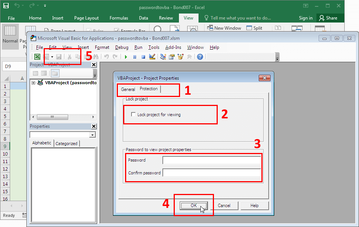
Task: Select the Categorized properties tab
Action: click(67, 144)
